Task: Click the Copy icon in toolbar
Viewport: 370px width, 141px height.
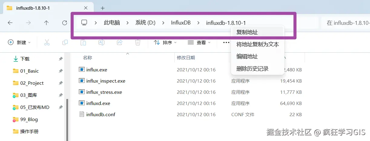Action: pos(65,43)
